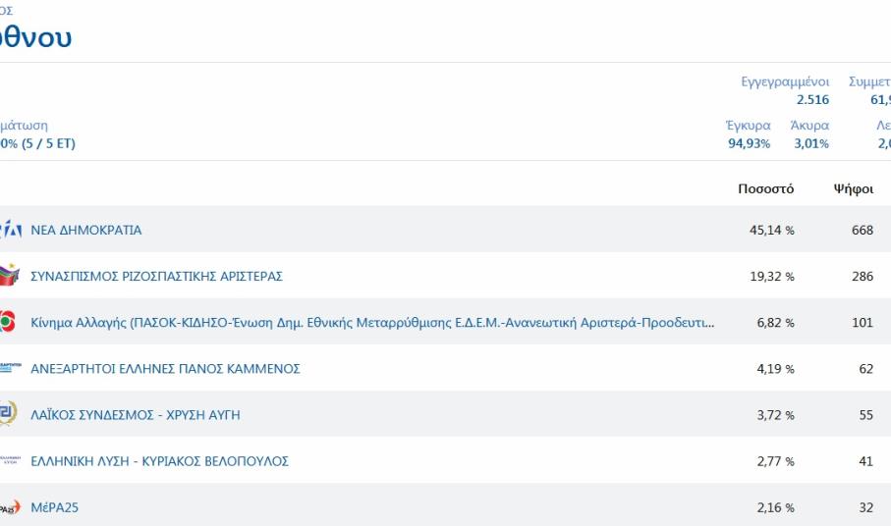Click the Ανεξάρτητοι Έλληνες party logo

[9, 368]
